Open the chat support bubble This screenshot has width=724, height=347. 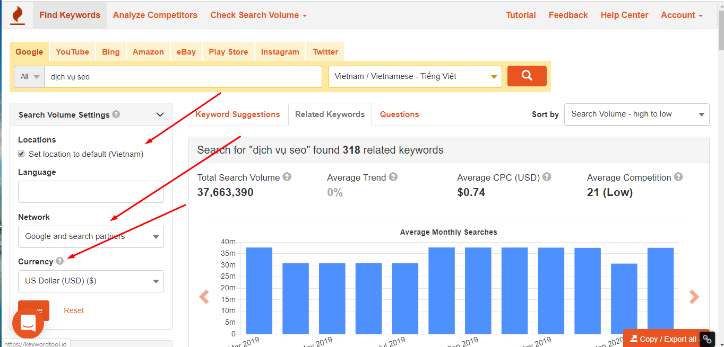28,323
